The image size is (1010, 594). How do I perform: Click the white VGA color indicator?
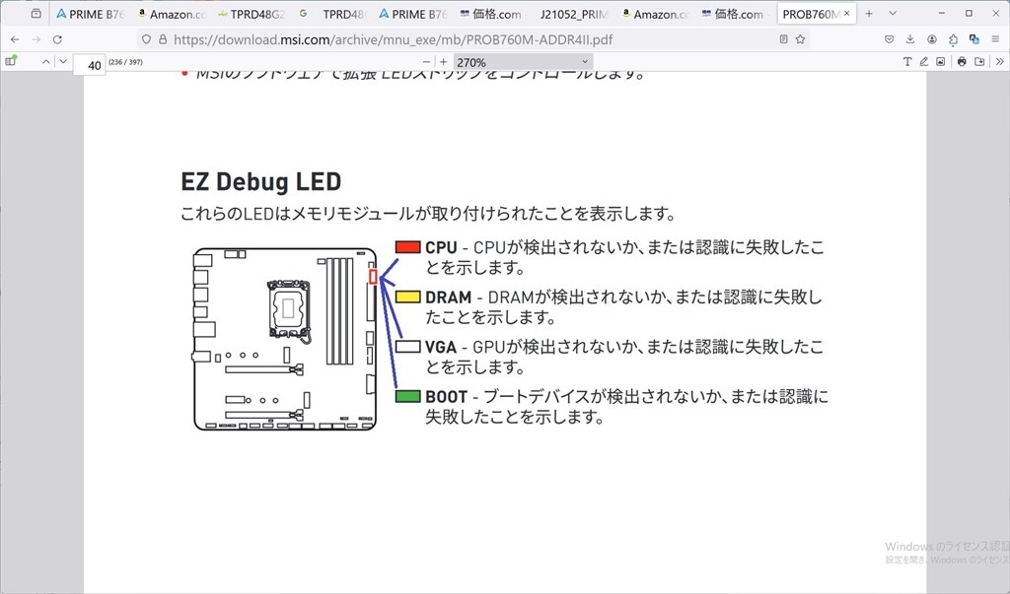click(407, 347)
